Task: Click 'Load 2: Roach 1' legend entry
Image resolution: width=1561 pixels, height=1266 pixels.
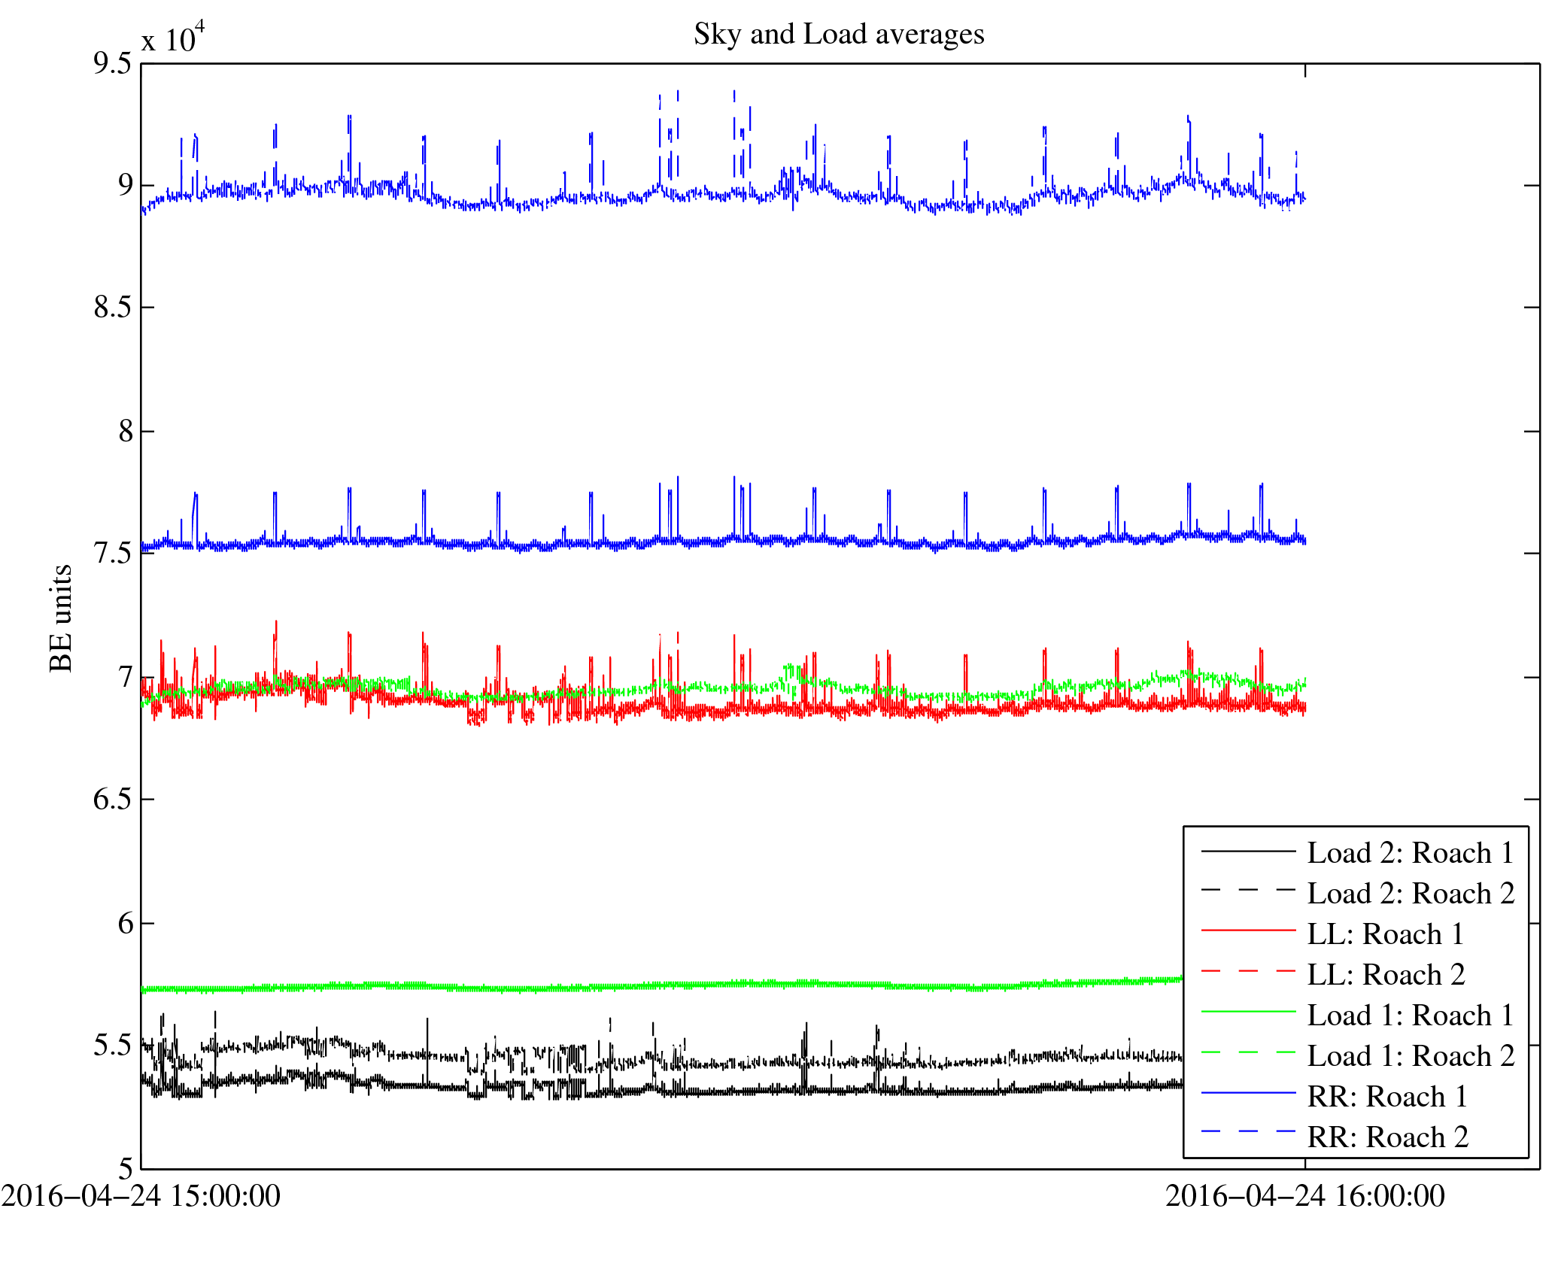Action: coord(1410,853)
